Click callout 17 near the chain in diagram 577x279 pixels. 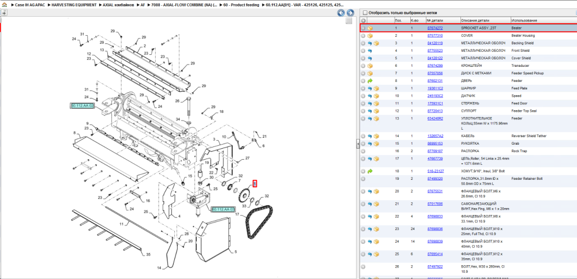point(237,214)
